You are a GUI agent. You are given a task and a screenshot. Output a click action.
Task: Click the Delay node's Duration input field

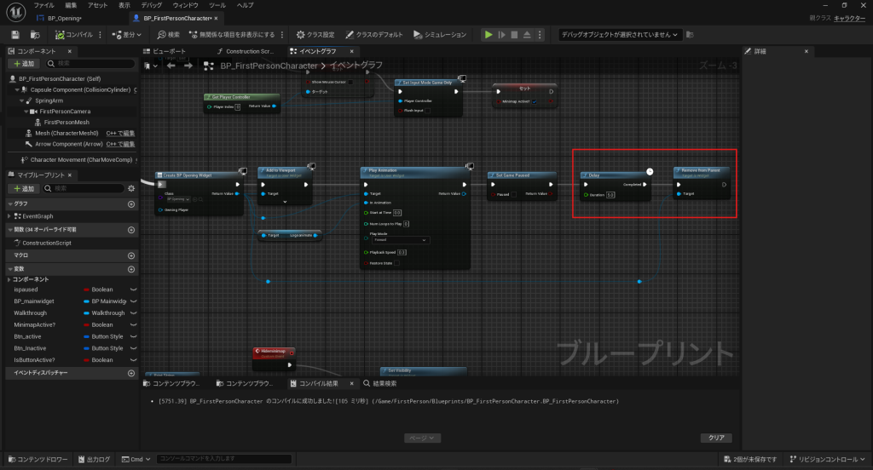point(610,195)
